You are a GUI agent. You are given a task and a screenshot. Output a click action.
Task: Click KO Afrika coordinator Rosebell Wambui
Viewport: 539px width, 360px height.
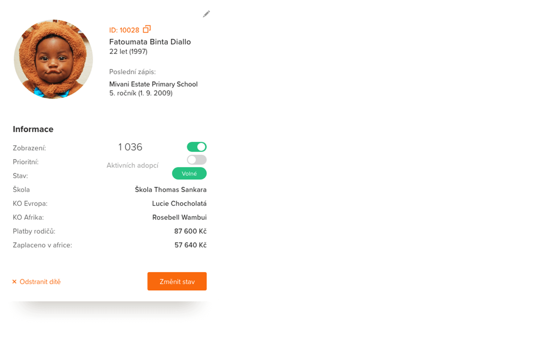tap(179, 217)
